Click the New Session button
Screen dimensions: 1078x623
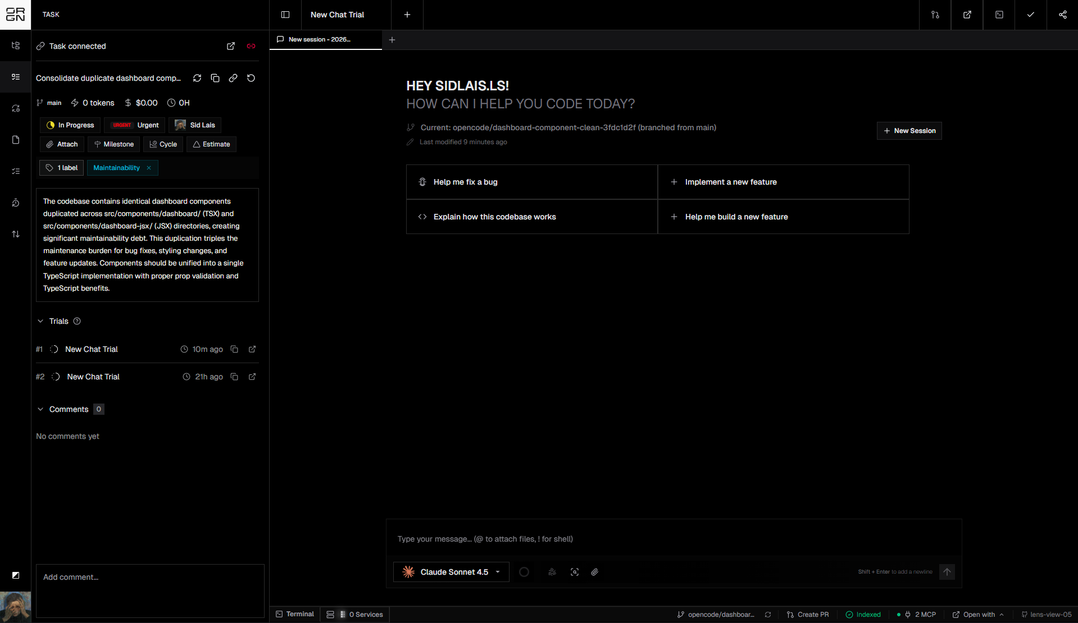[909, 131]
